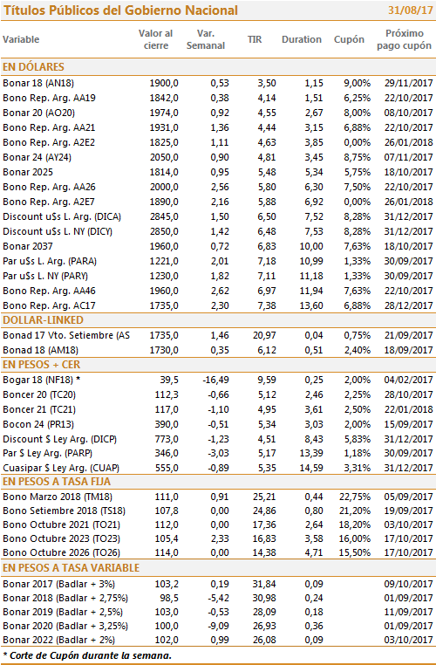Click the TIR column header

click(255, 39)
